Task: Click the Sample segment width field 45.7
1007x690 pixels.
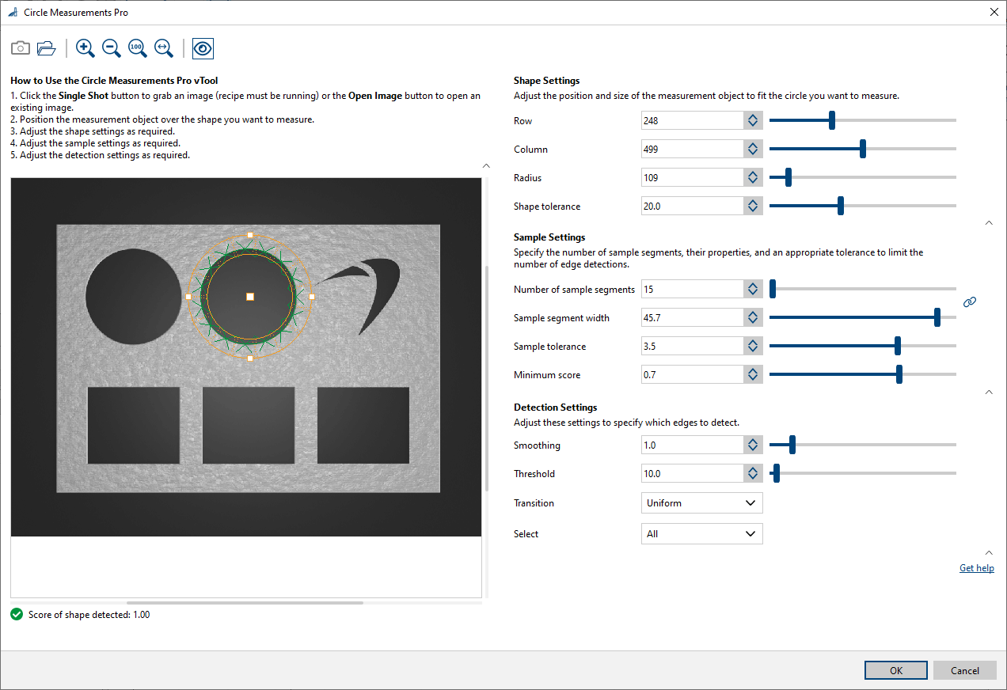Action: pyautogui.click(x=691, y=318)
